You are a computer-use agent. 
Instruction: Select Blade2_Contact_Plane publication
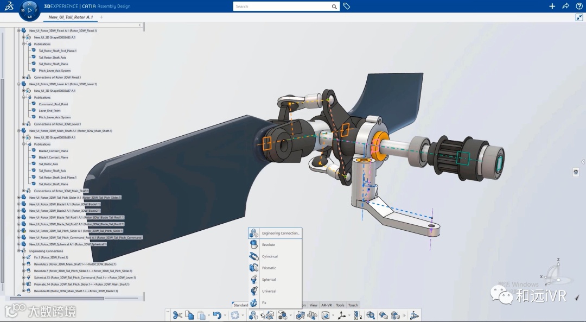click(53, 151)
